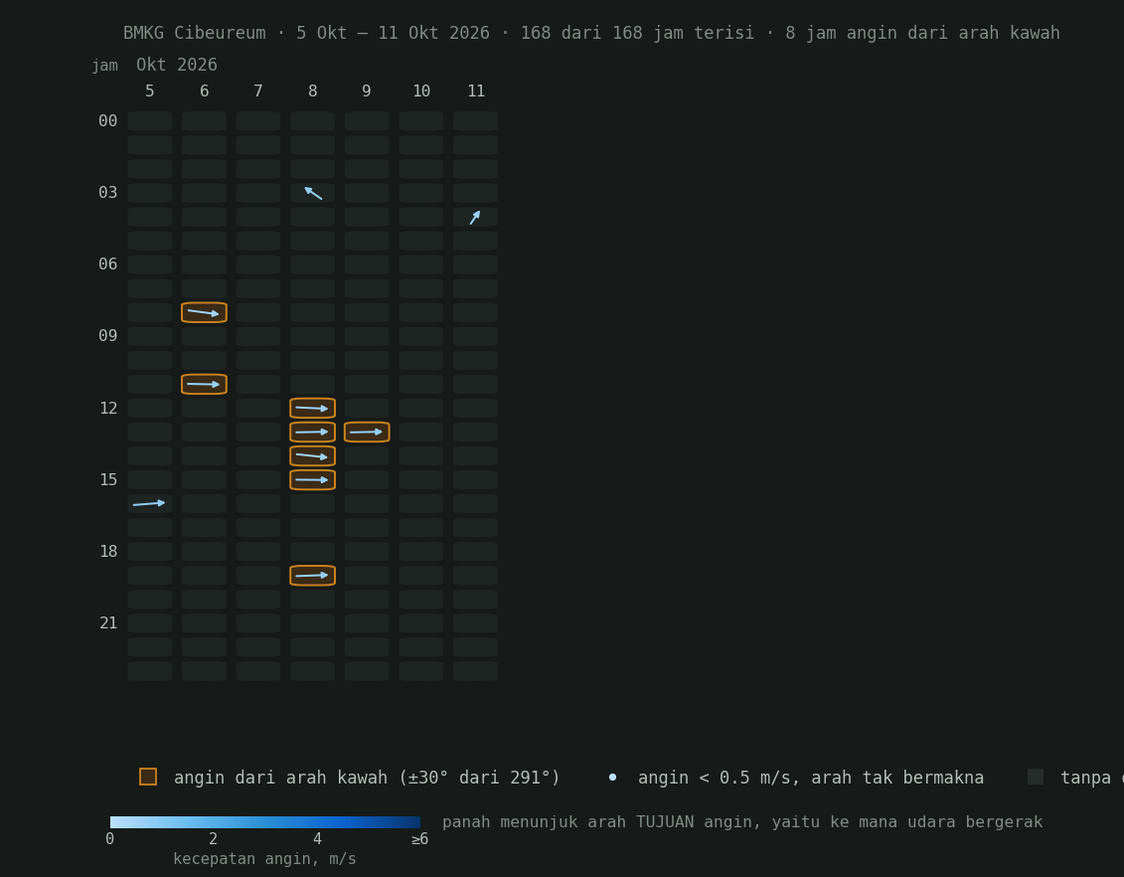The height and width of the screenshot is (877, 1124).
Task: Pick the highlighted arrow on 8 Okt at 13
Action: tap(312, 433)
